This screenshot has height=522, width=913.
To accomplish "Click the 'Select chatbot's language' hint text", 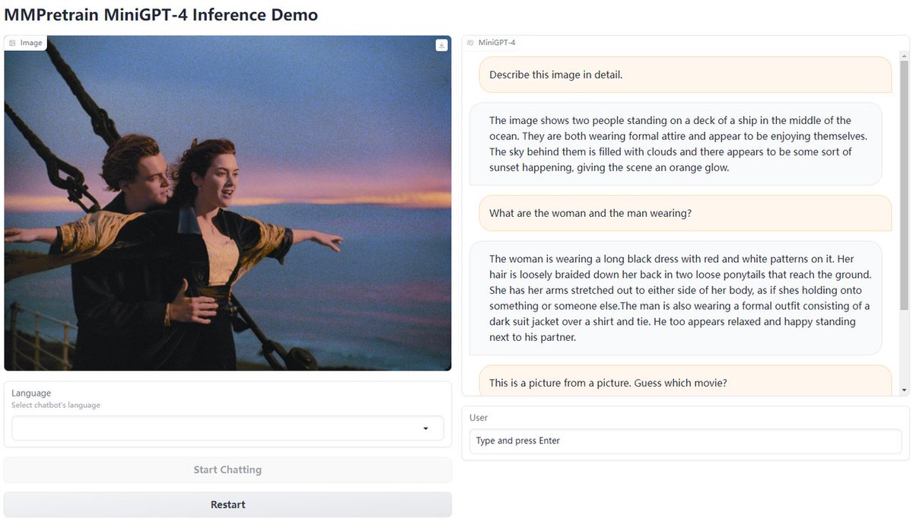I will (x=56, y=406).
